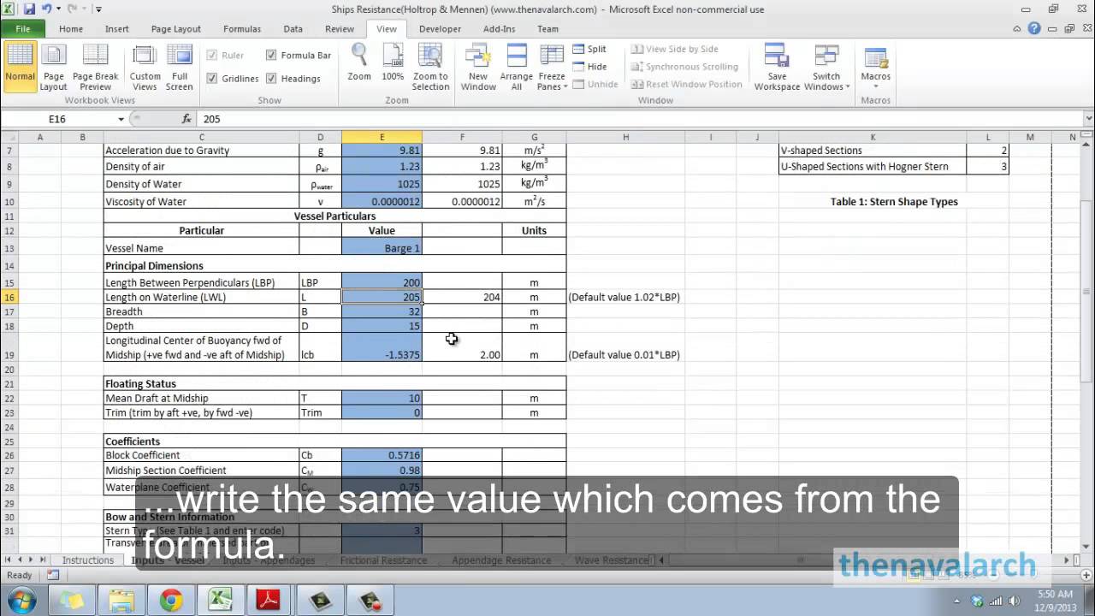Switch to the Insert ribbon tab
Viewport: 1095px width, 616px height.
[117, 28]
